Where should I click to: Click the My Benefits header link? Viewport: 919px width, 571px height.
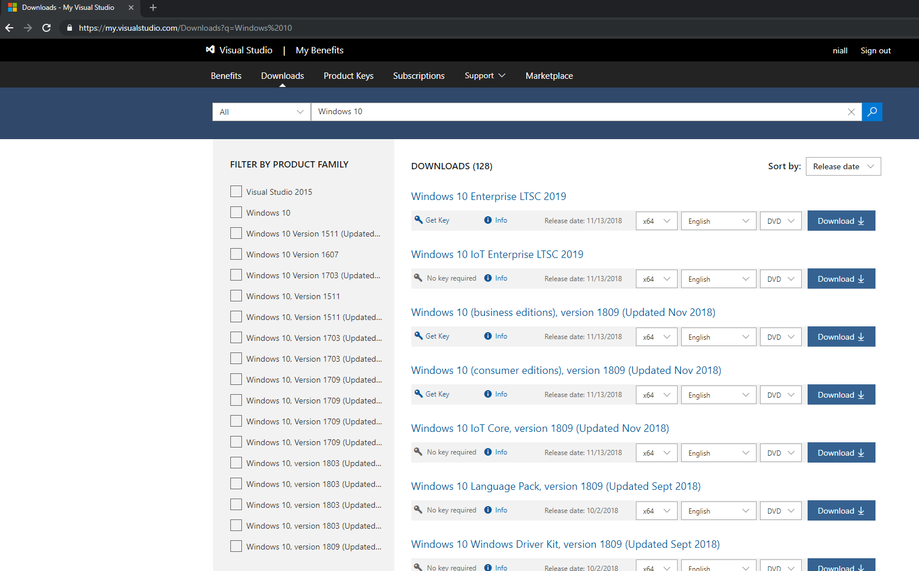[320, 50]
